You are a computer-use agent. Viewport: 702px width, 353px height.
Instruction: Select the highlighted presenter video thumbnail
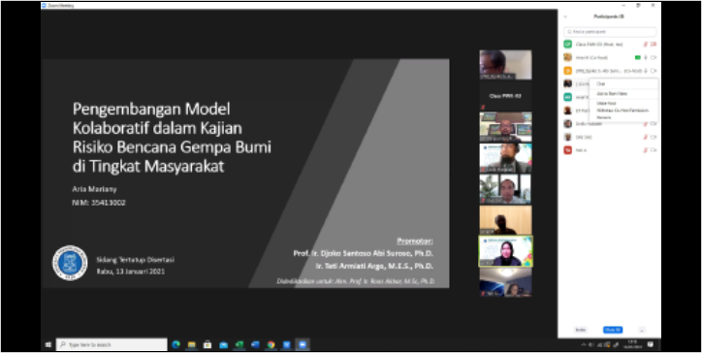(505, 251)
